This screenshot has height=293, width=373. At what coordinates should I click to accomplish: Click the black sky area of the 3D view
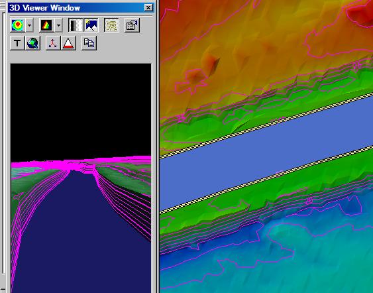pyautogui.click(x=81, y=109)
